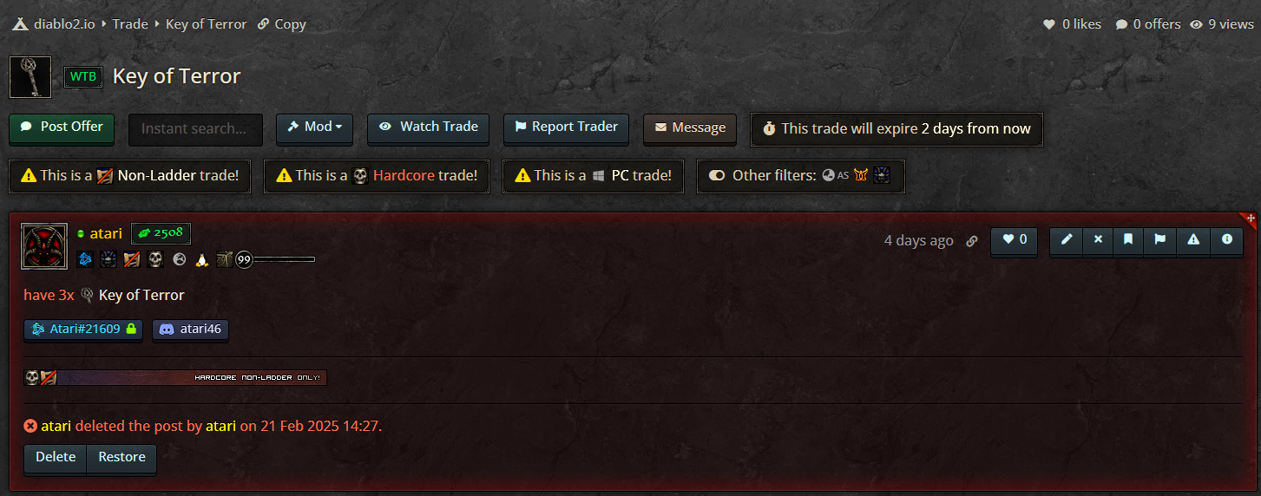This screenshot has width=1261, height=496.
Task: Click the Post Offer button
Action: (62, 127)
